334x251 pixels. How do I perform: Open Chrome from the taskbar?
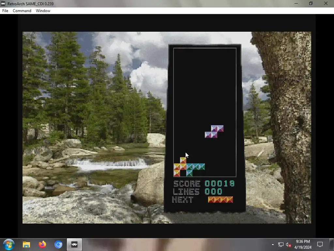58,244
